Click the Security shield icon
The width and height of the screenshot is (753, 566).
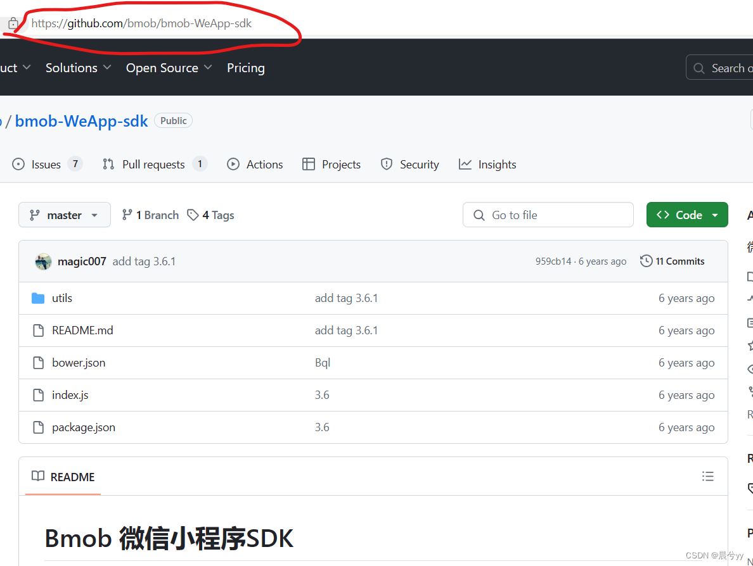tap(387, 165)
